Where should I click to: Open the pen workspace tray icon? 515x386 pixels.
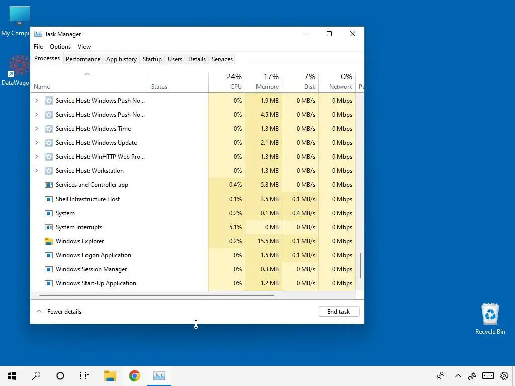(x=472, y=376)
